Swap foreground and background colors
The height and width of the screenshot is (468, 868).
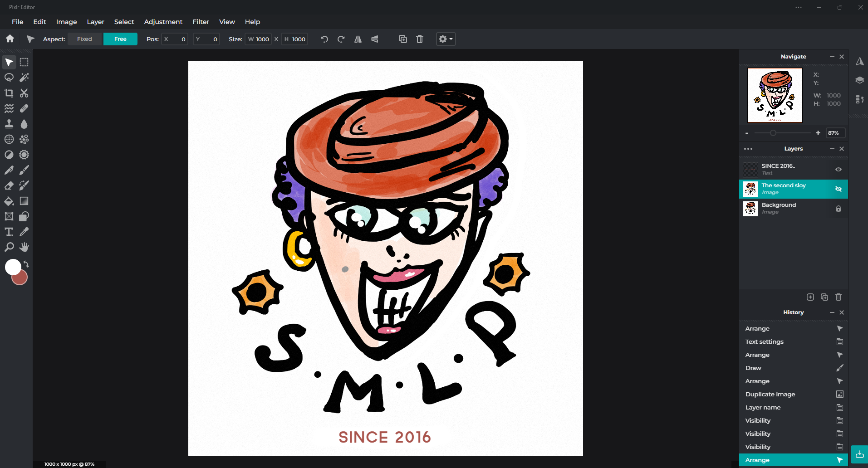tap(26, 264)
